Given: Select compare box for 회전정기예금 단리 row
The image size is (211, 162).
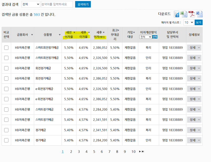Looking at the screenshot, I should (x=6, y=68).
